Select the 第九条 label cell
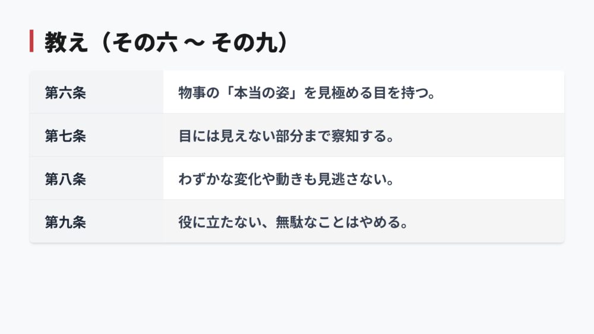This screenshot has width=594, height=334. (x=65, y=222)
